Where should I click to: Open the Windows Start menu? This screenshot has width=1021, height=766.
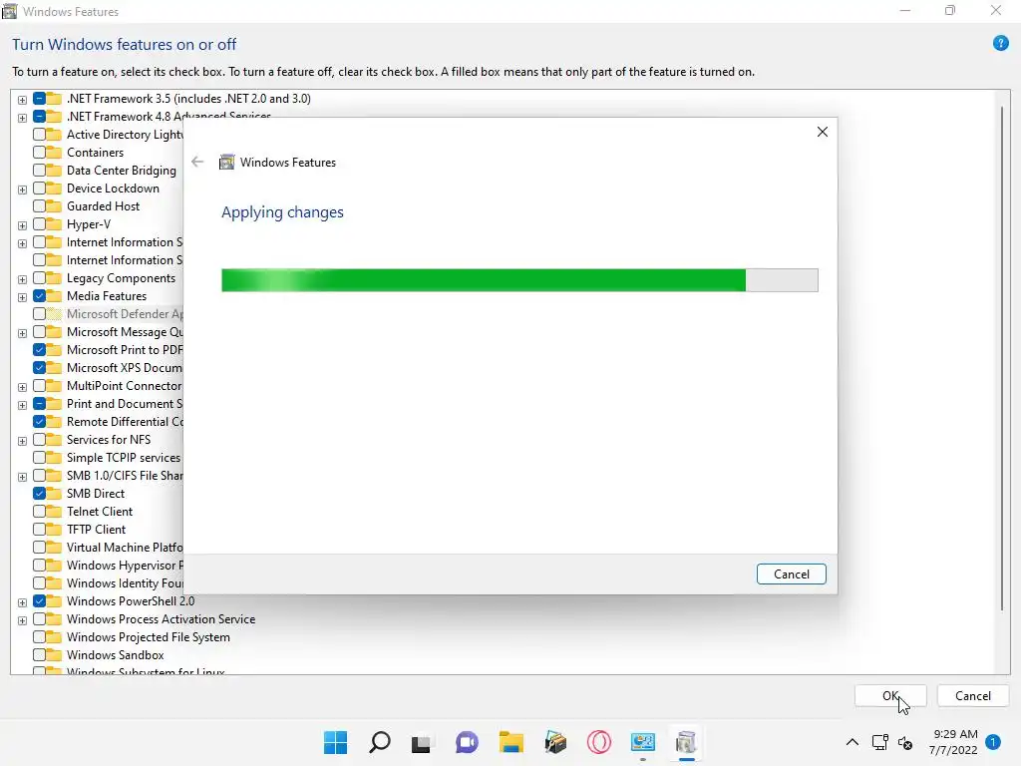pos(335,742)
